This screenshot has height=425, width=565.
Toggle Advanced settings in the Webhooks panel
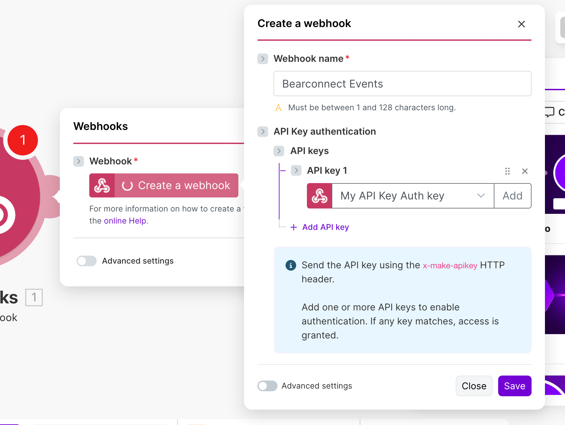coord(87,261)
